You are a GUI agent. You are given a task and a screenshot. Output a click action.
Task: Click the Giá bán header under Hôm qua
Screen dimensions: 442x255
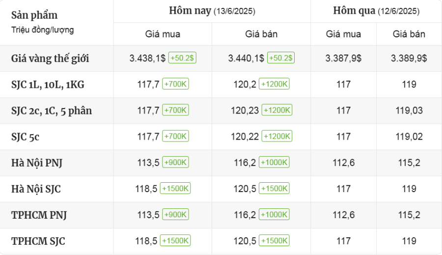point(409,34)
